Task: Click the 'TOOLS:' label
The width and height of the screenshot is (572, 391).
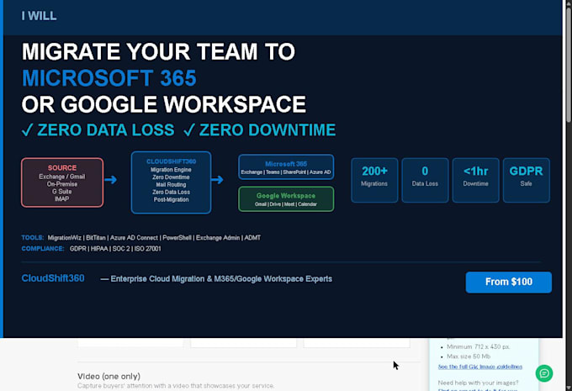Action: coord(33,238)
